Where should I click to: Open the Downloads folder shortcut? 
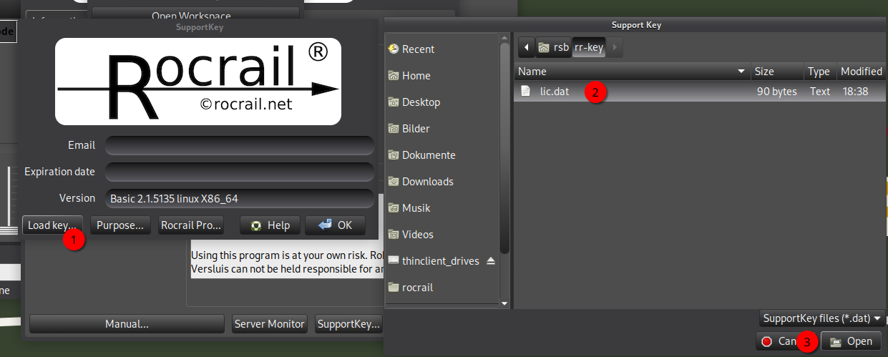[x=428, y=182]
